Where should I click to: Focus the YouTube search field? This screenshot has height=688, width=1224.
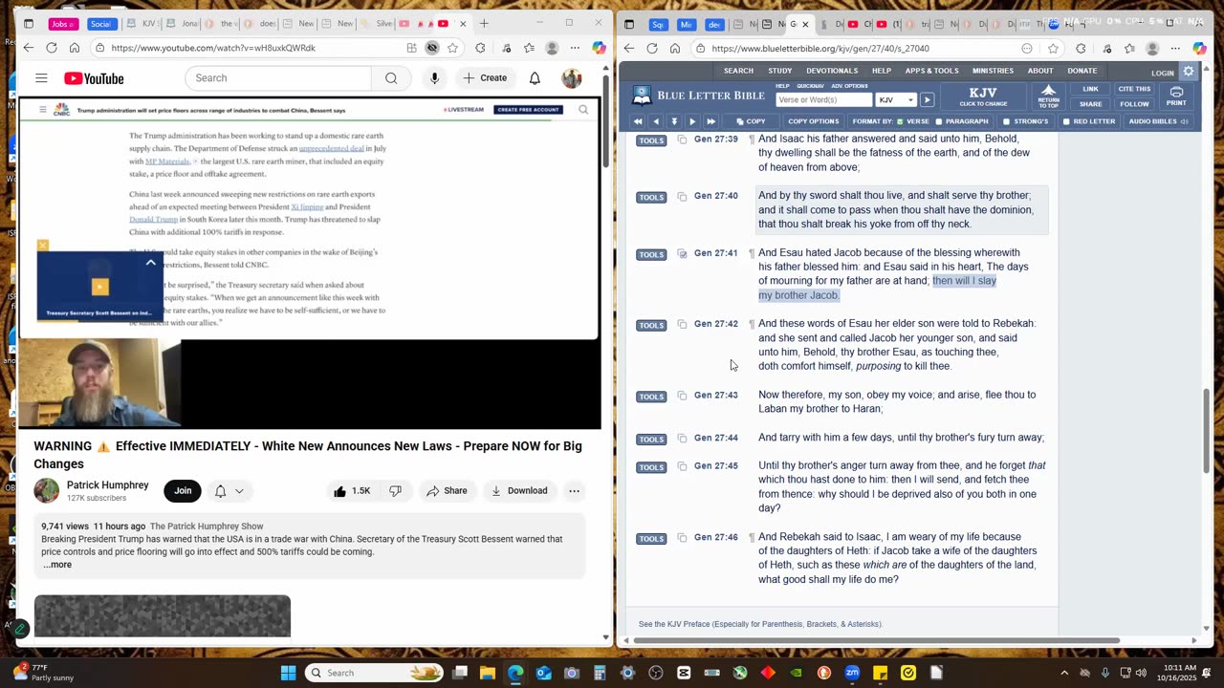tap(278, 78)
